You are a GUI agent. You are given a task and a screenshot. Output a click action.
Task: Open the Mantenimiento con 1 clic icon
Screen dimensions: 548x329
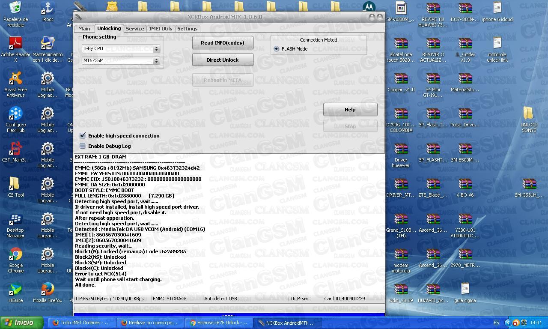pos(48,49)
